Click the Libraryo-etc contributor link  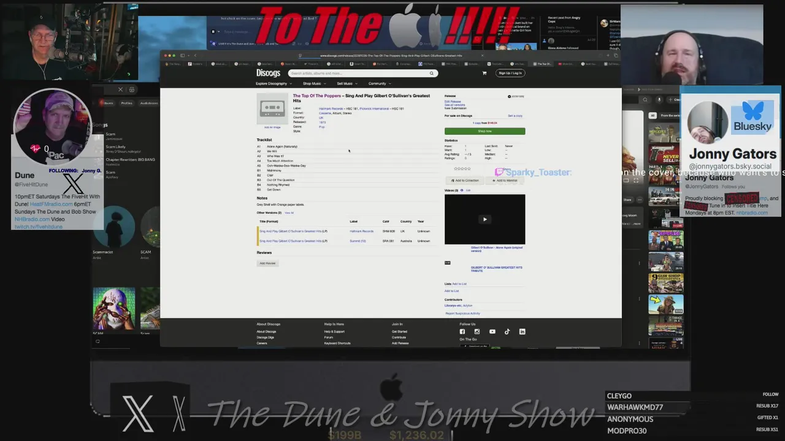coord(453,305)
